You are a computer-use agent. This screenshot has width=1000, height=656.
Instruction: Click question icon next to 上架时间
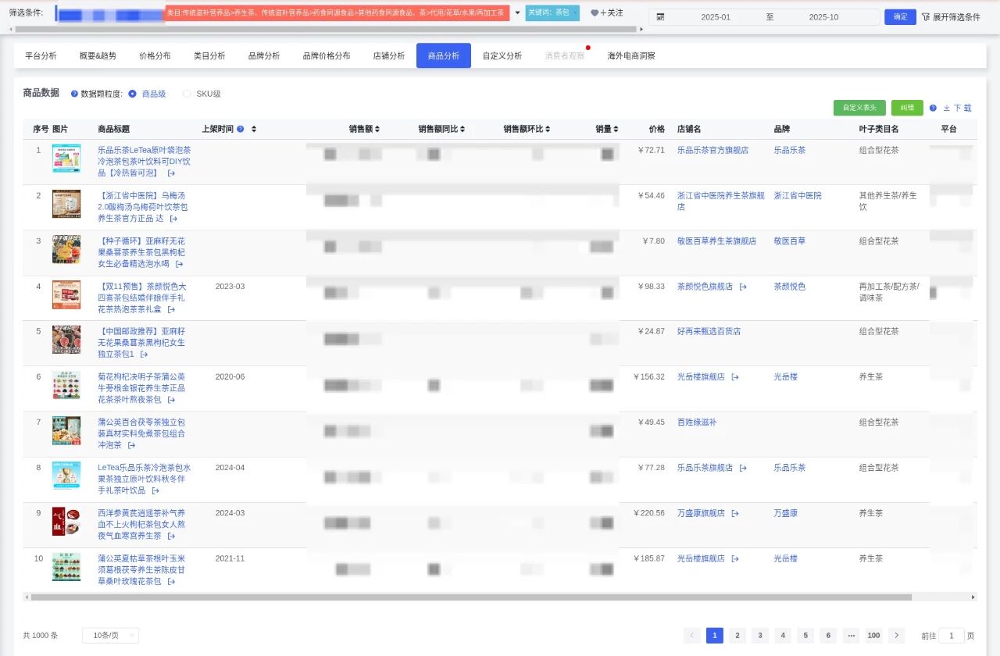(241, 129)
